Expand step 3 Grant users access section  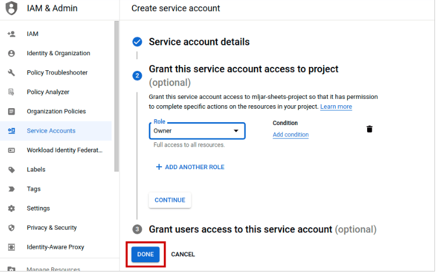(x=263, y=229)
